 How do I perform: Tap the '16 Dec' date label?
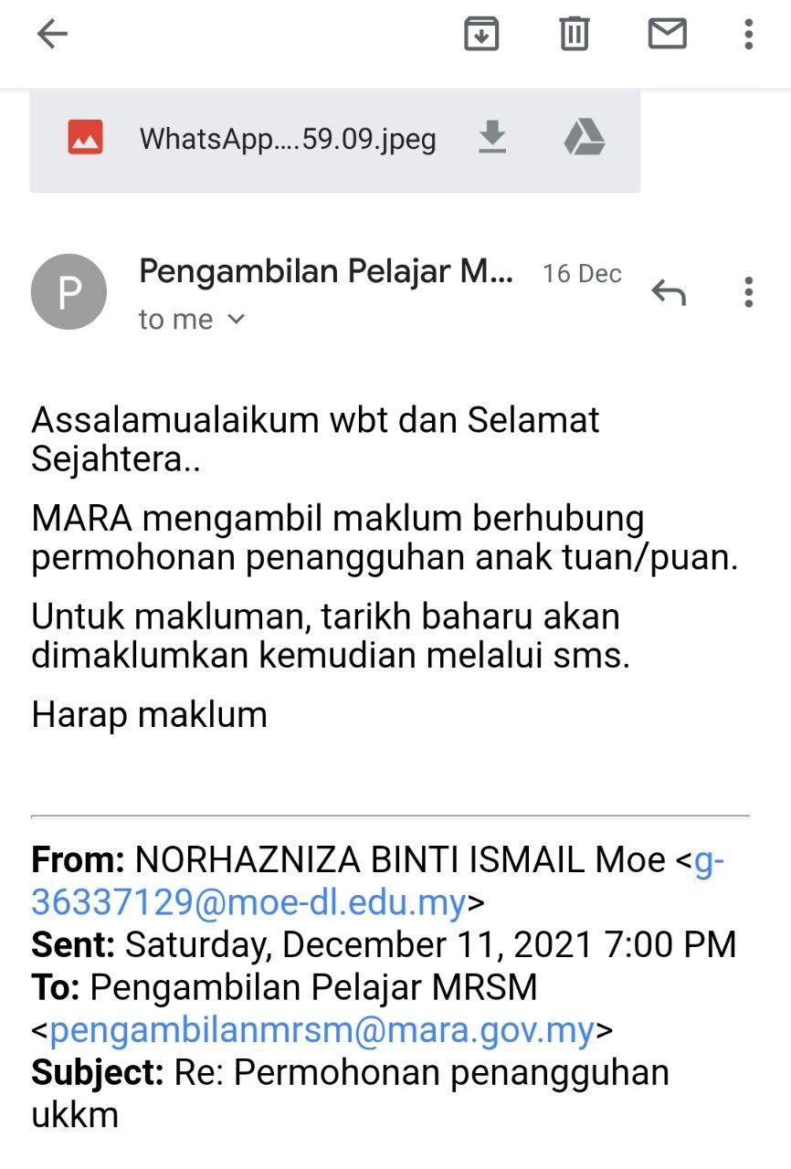point(582,274)
